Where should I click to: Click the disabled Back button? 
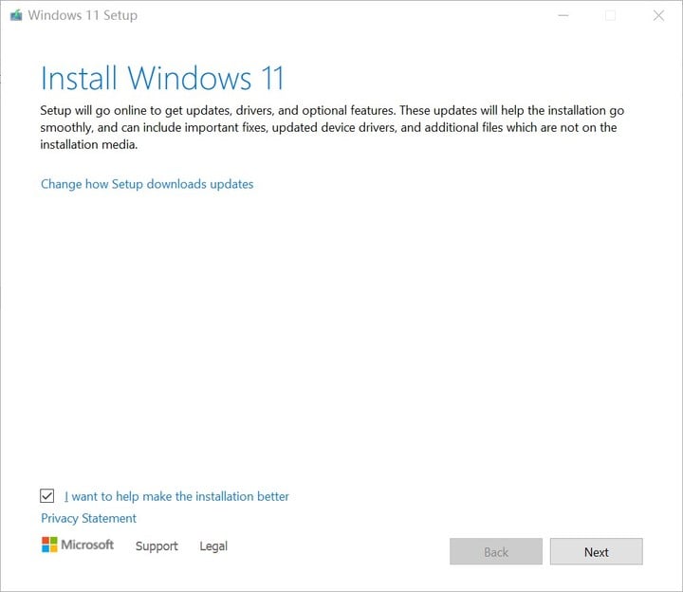[x=496, y=552]
